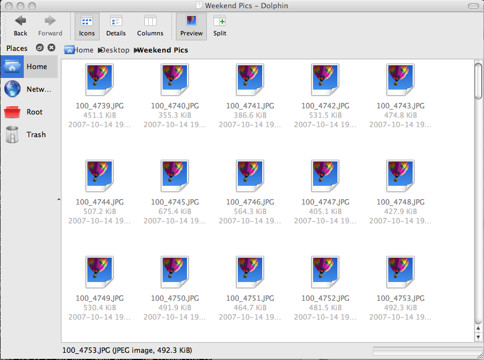
Task: Navigate to Home in breadcrumb bar
Action: click(x=79, y=50)
